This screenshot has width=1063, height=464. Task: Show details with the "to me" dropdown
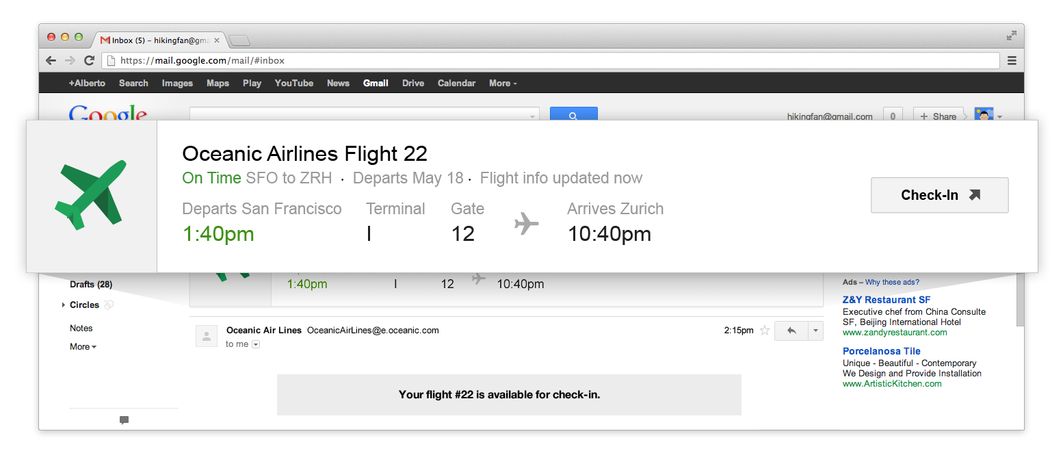[256, 344]
